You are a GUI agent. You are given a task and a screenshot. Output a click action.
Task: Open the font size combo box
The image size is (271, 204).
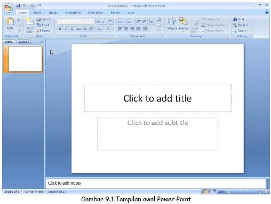coord(89,21)
